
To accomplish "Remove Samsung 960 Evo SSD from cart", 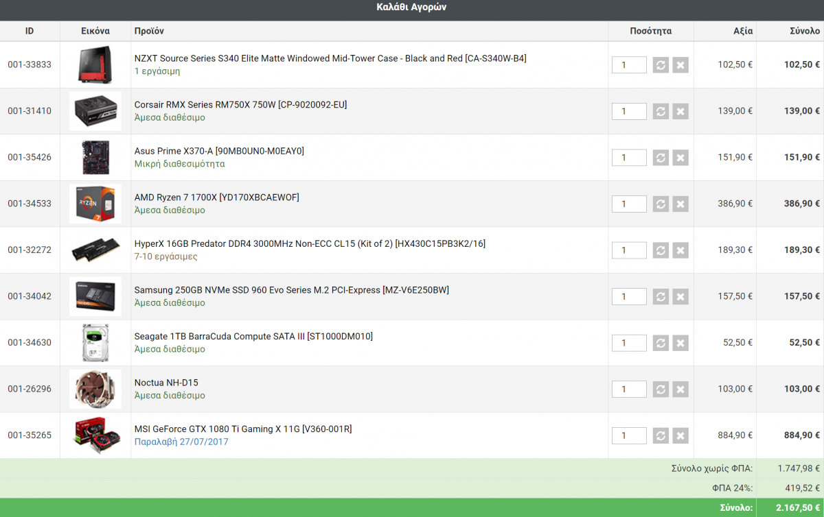I will click(680, 296).
